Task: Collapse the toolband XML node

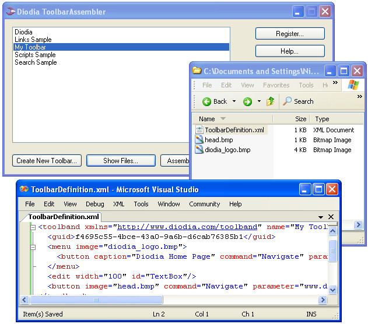Action: coord(33,227)
